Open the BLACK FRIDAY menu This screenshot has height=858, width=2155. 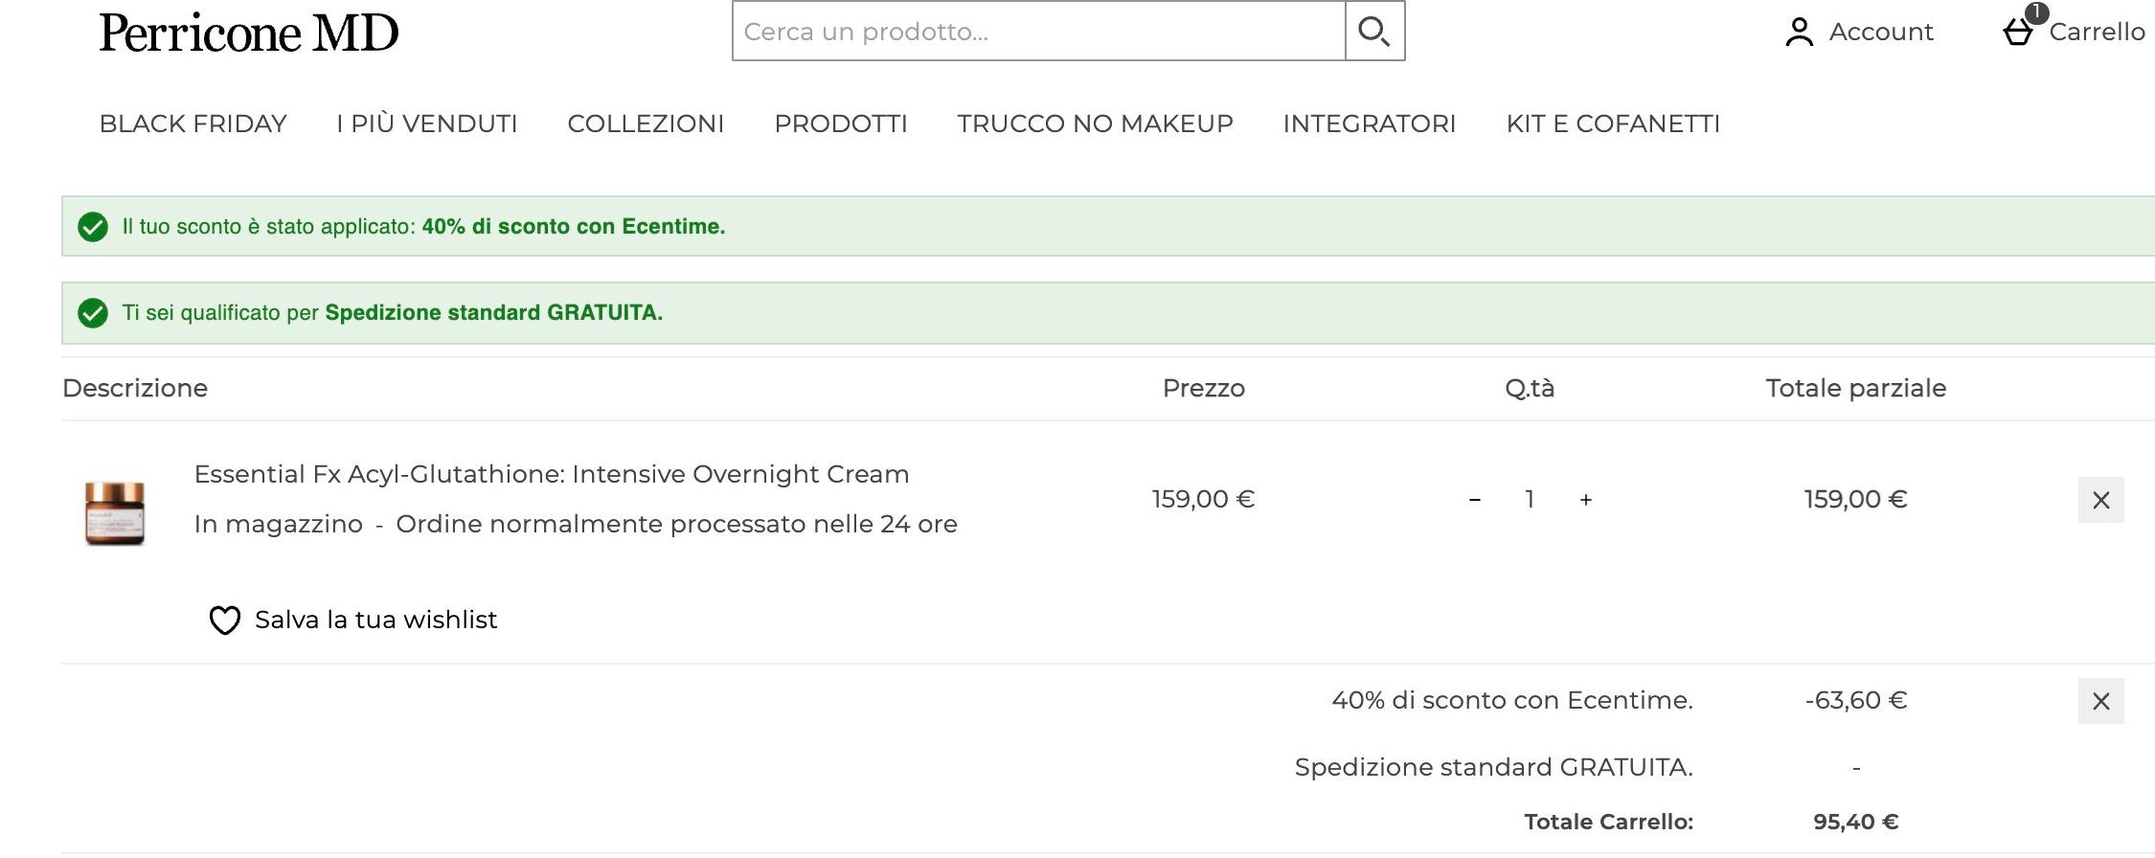(x=193, y=124)
